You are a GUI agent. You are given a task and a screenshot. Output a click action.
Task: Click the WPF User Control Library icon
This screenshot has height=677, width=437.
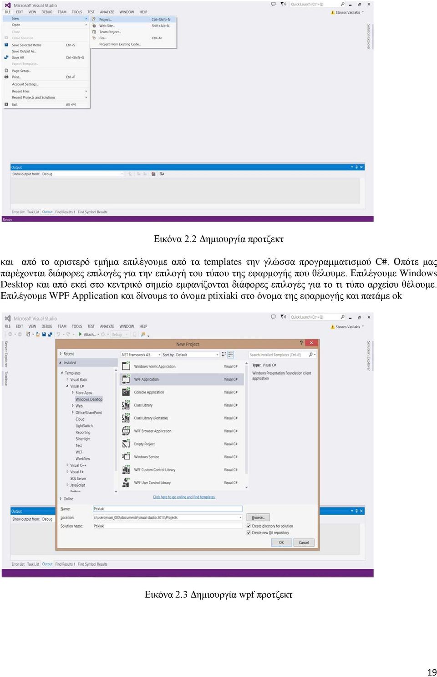click(x=126, y=482)
